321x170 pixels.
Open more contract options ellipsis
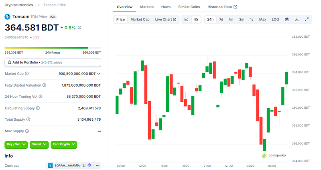pyautogui.click(x=98, y=165)
